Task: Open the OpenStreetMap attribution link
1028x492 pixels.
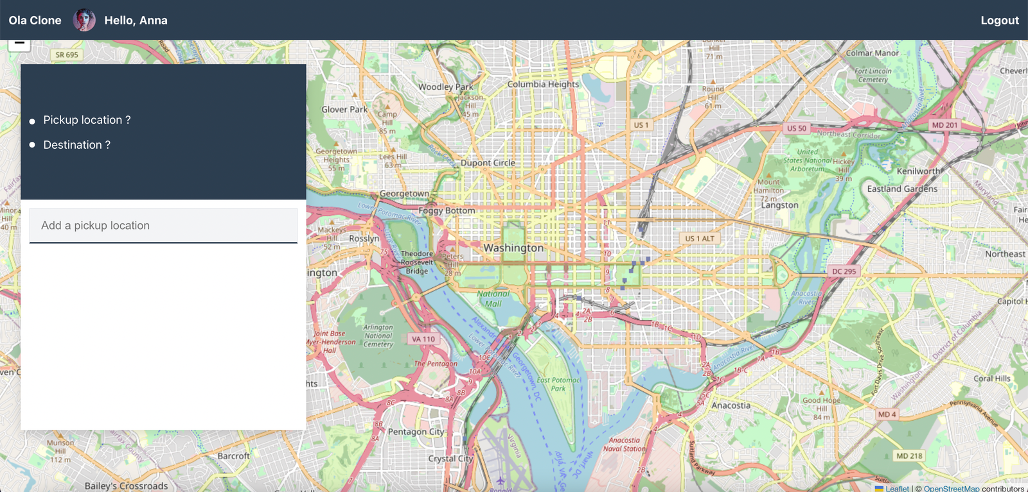Action: pyautogui.click(x=952, y=489)
